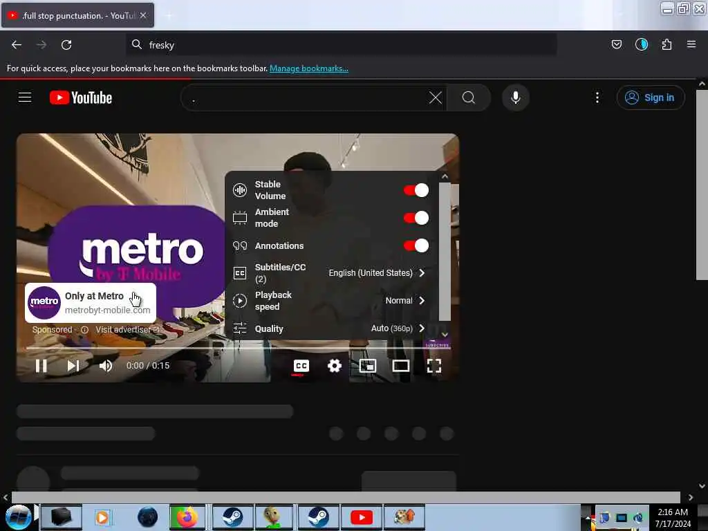The width and height of the screenshot is (708, 531).
Task: Enter full screen mode
Action: click(434, 366)
